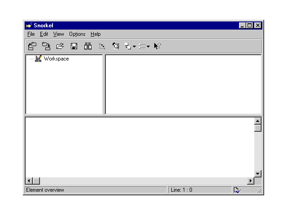The image size is (287, 215).
Task: Click the vertical scrollbar down arrow
Action: (257, 173)
